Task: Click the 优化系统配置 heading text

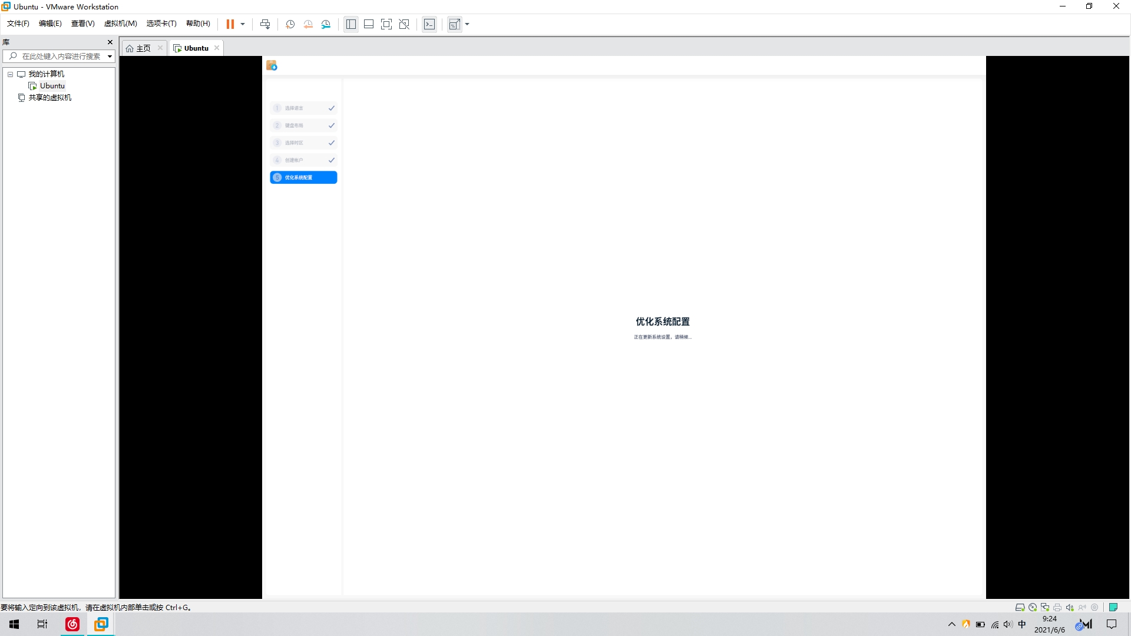Action: [663, 322]
